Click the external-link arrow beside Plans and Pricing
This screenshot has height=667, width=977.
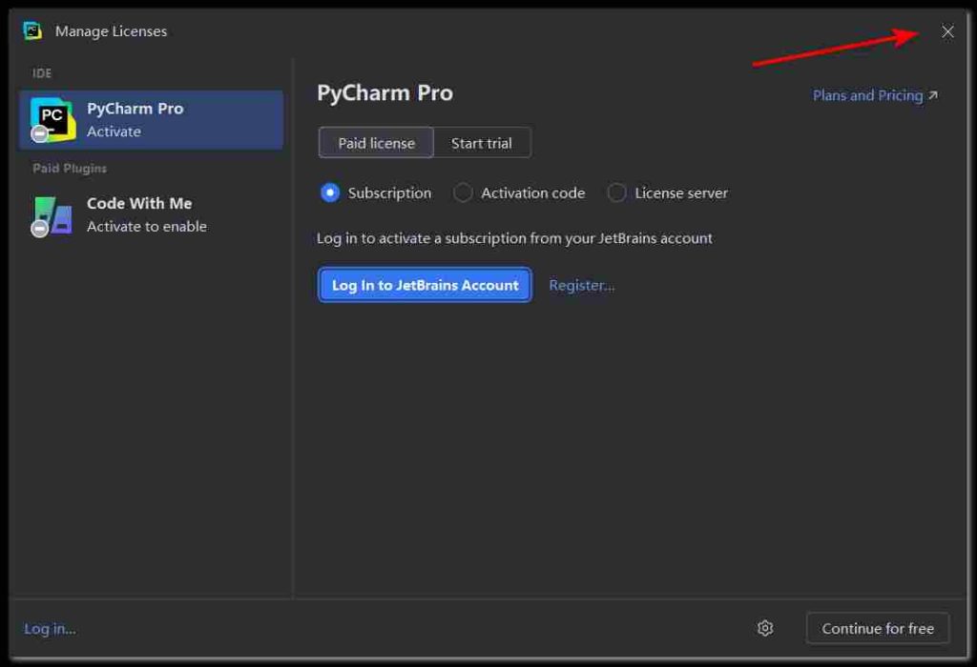(933, 95)
